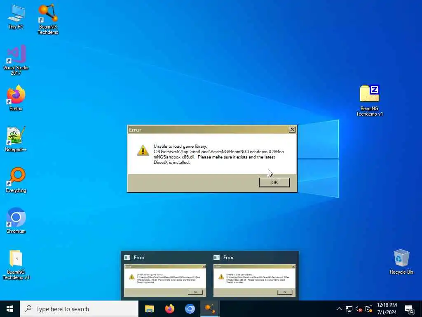Image resolution: width=422 pixels, height=317 pixels.
Task: Select BeamNG Techdemo v1 zip archive icon
Action: (369, 101)
